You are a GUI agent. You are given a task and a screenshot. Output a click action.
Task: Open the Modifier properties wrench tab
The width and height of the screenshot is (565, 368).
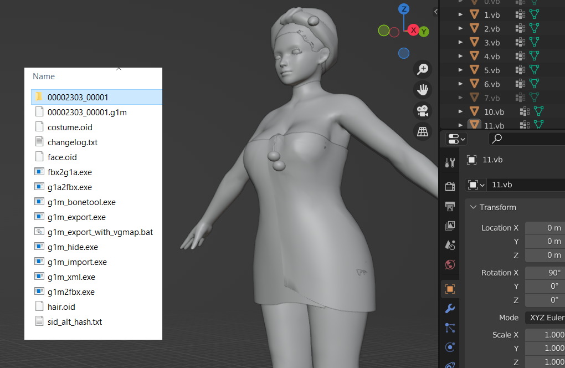click(x=450, y=309)
